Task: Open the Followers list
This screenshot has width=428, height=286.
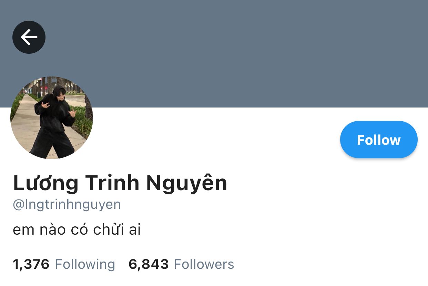Action: click(x=181, y=264)
